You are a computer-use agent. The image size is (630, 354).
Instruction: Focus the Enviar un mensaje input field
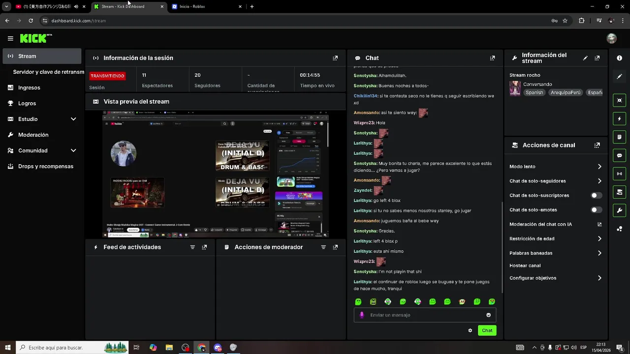(425, 315)
